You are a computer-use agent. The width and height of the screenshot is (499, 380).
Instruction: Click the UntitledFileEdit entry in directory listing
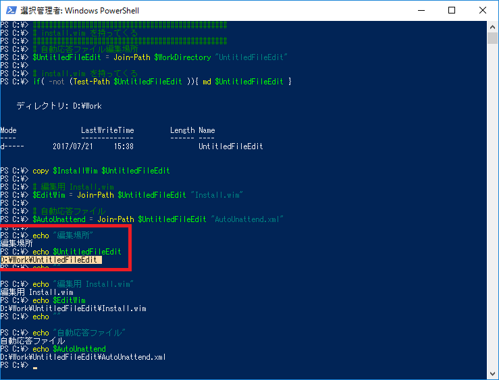click(230, 146)
